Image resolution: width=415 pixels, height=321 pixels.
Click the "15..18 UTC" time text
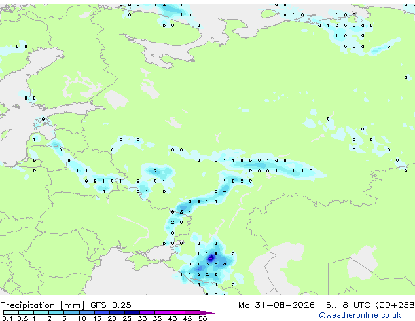[345, 305]
